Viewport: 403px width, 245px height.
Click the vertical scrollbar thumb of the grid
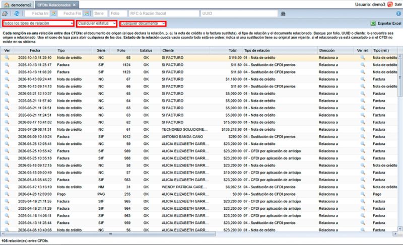(x=400, y=77)
